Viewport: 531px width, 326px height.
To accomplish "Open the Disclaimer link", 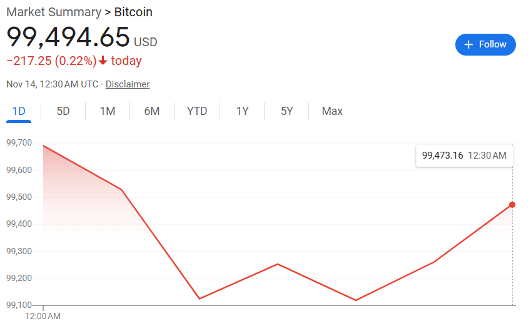I will pyautogui.click(x=128, y=84).
